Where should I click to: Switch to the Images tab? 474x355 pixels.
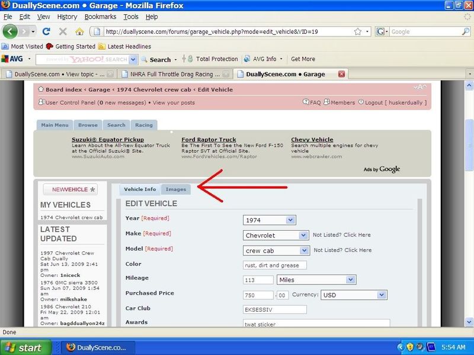click(x=176, y=189)
